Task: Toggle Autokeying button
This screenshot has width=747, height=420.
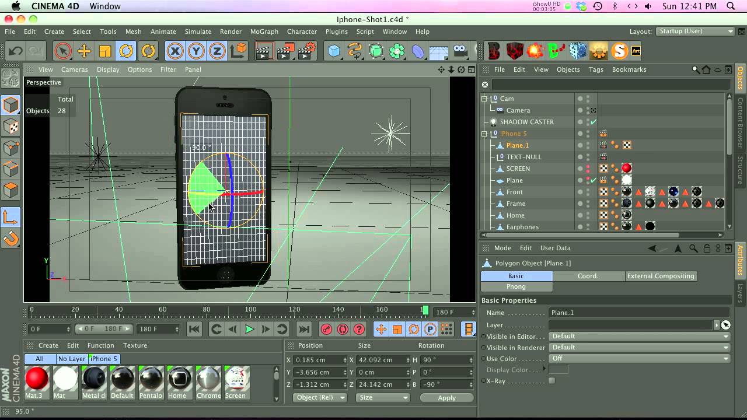Action: [343, 330]
